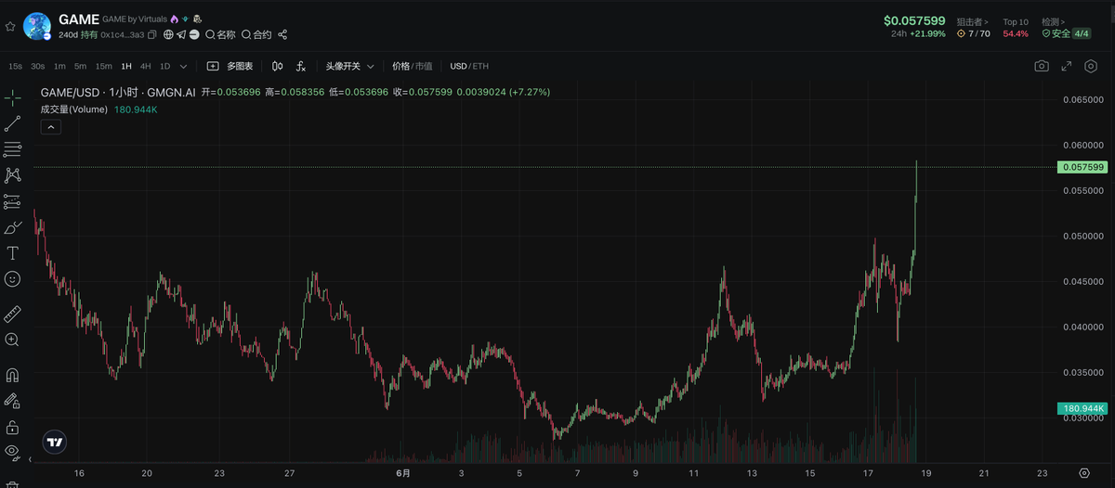The image size is (1115, 488).
Task: Click the GAME/USD chart title
Action: coord(117,93)
